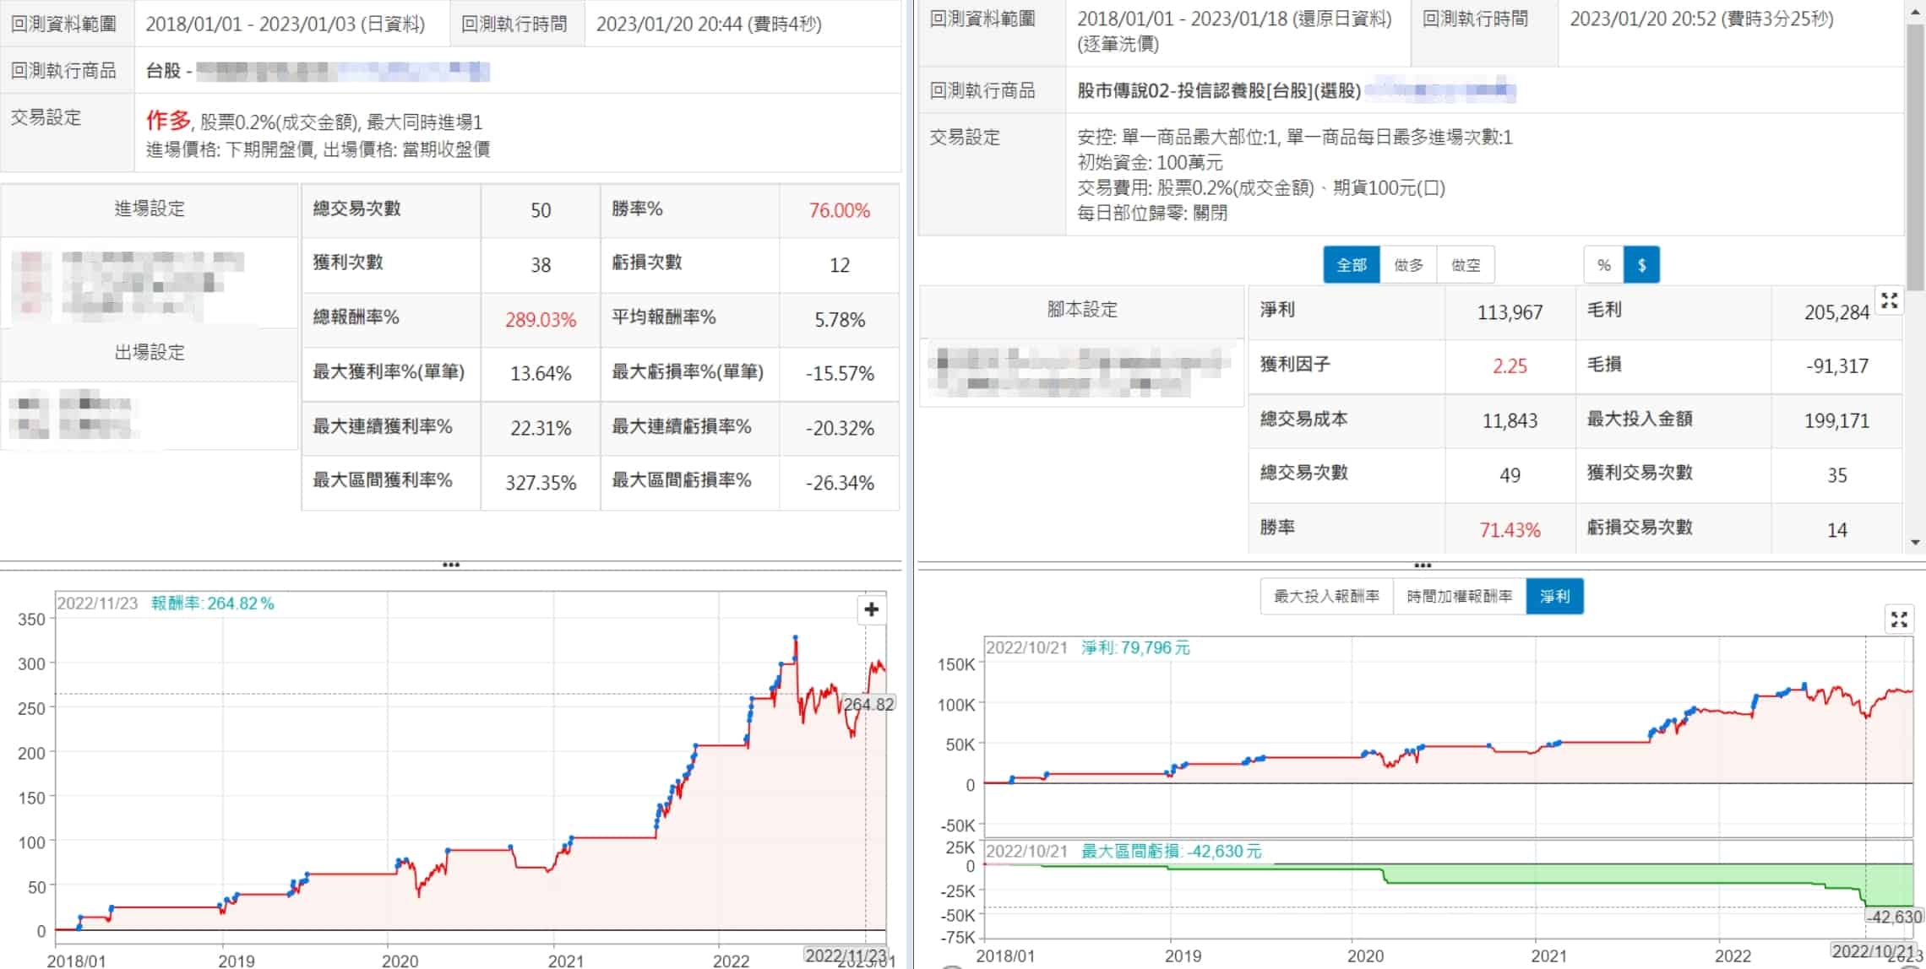Screen dimensions: 1926x969
Task: Filter results by 做空 short trades
Action: [1466, 265]
